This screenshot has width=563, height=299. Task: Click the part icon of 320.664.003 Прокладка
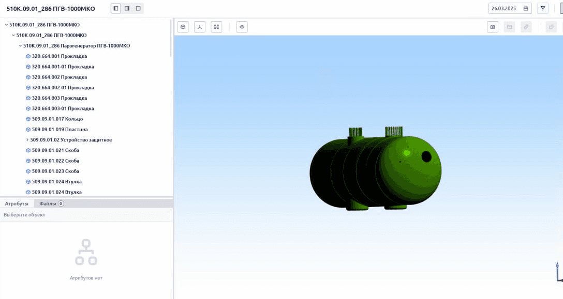click(x=28, y=98)
